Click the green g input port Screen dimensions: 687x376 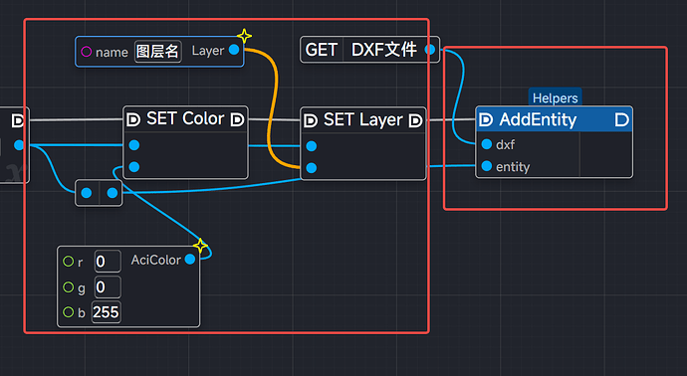point(69,287)
